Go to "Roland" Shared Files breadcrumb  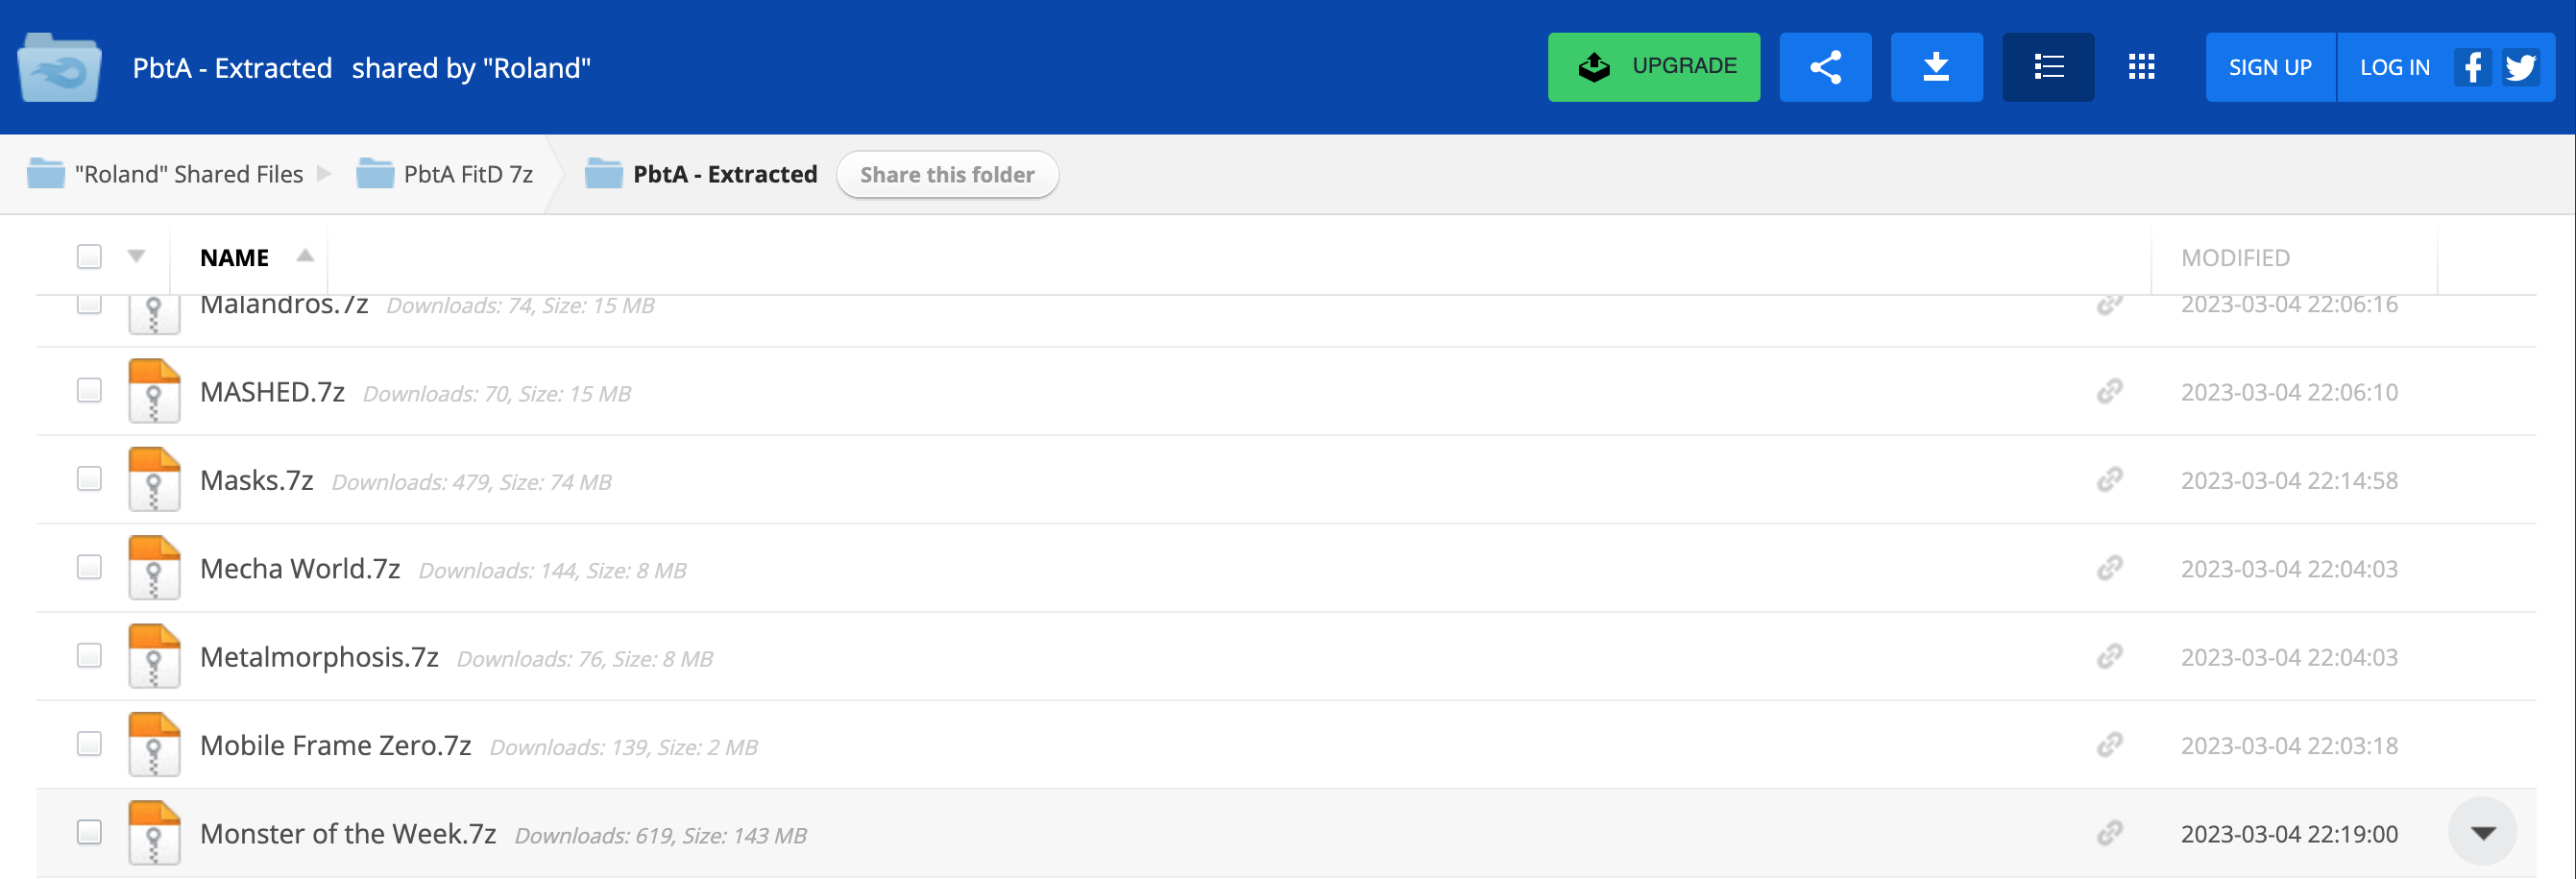pos(189,174)
